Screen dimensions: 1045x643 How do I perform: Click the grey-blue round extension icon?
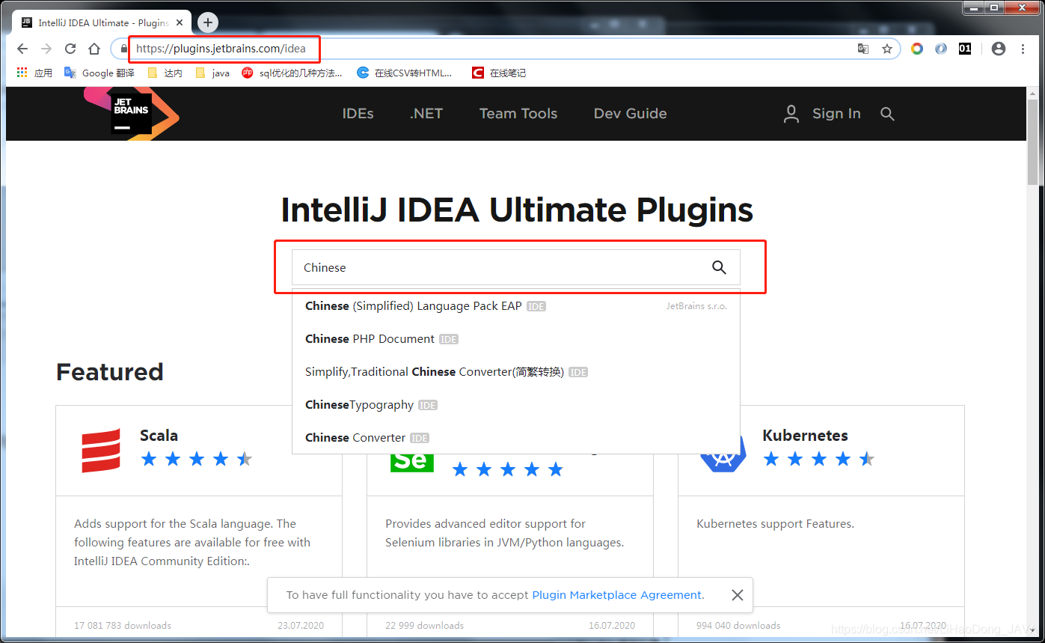[x=941, y=49]
